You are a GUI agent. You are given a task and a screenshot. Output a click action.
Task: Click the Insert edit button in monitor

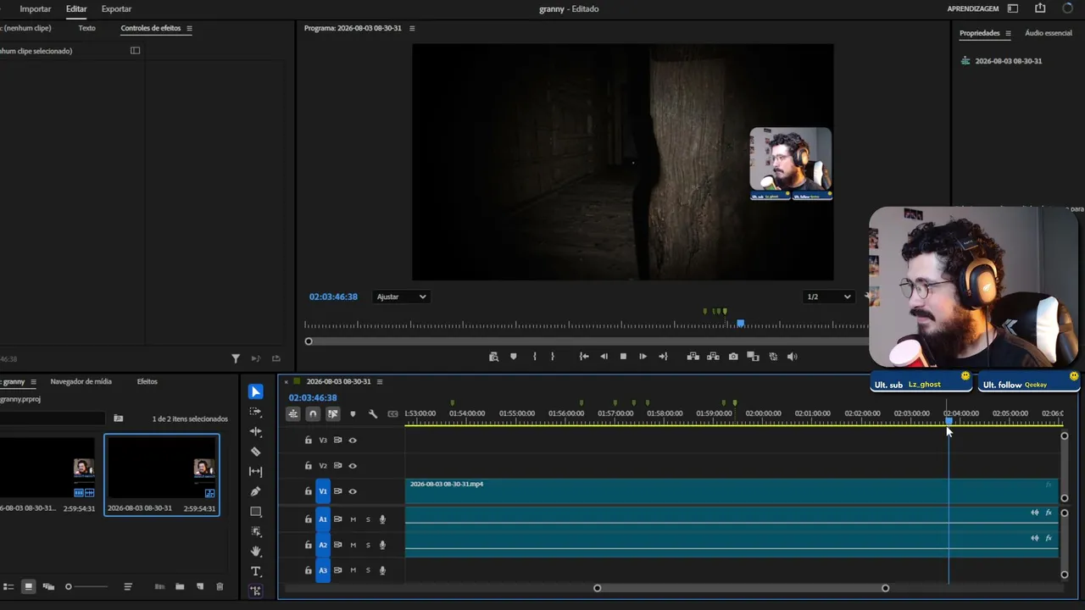pos(693,357)
